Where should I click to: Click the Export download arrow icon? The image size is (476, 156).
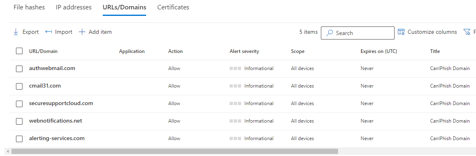pos(16,32)
